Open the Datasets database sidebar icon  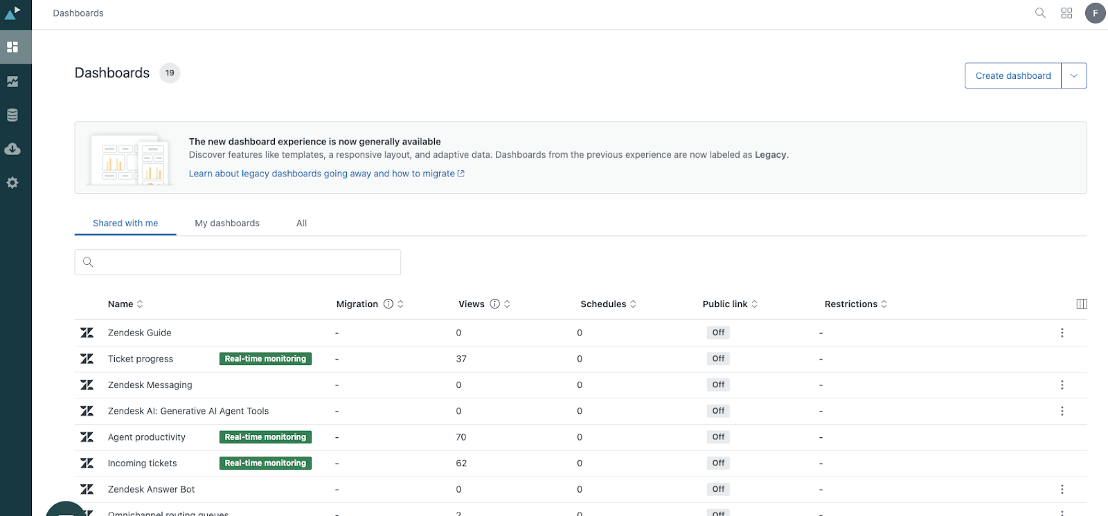coord(12,116)
